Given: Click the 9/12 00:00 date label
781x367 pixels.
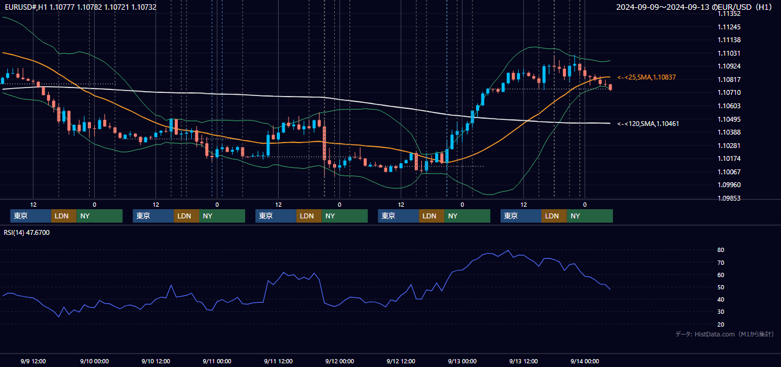Looking at the screenshot, I should 340,361.
